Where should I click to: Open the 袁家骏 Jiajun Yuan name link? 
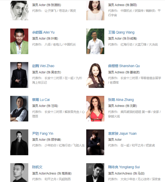(x=122, y=133)
